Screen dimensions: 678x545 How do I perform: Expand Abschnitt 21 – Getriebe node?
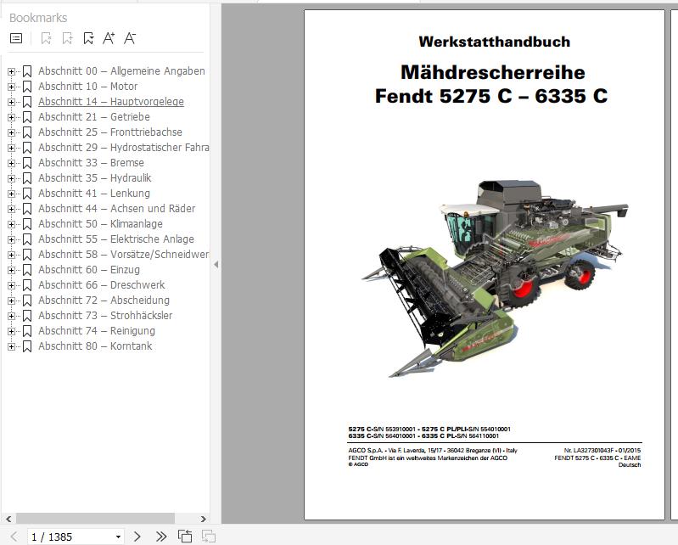tap(11, 117)
